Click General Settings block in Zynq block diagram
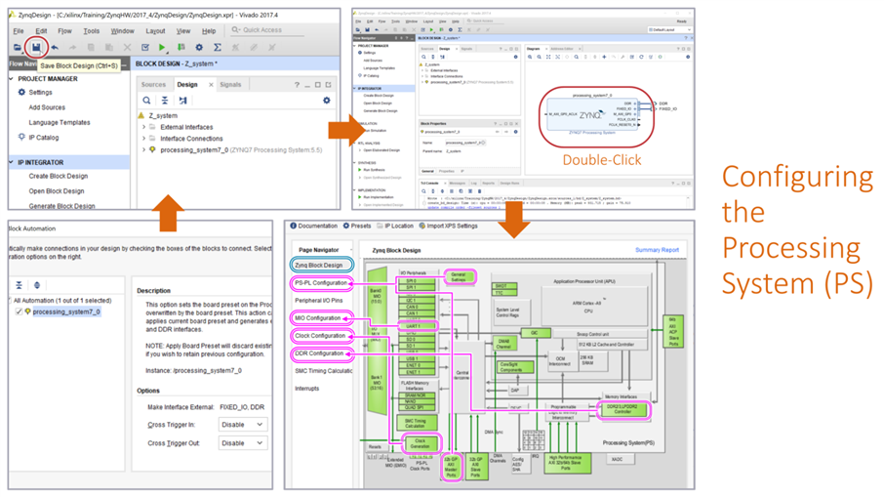The image size is (884, 498). tap(459, 277)
